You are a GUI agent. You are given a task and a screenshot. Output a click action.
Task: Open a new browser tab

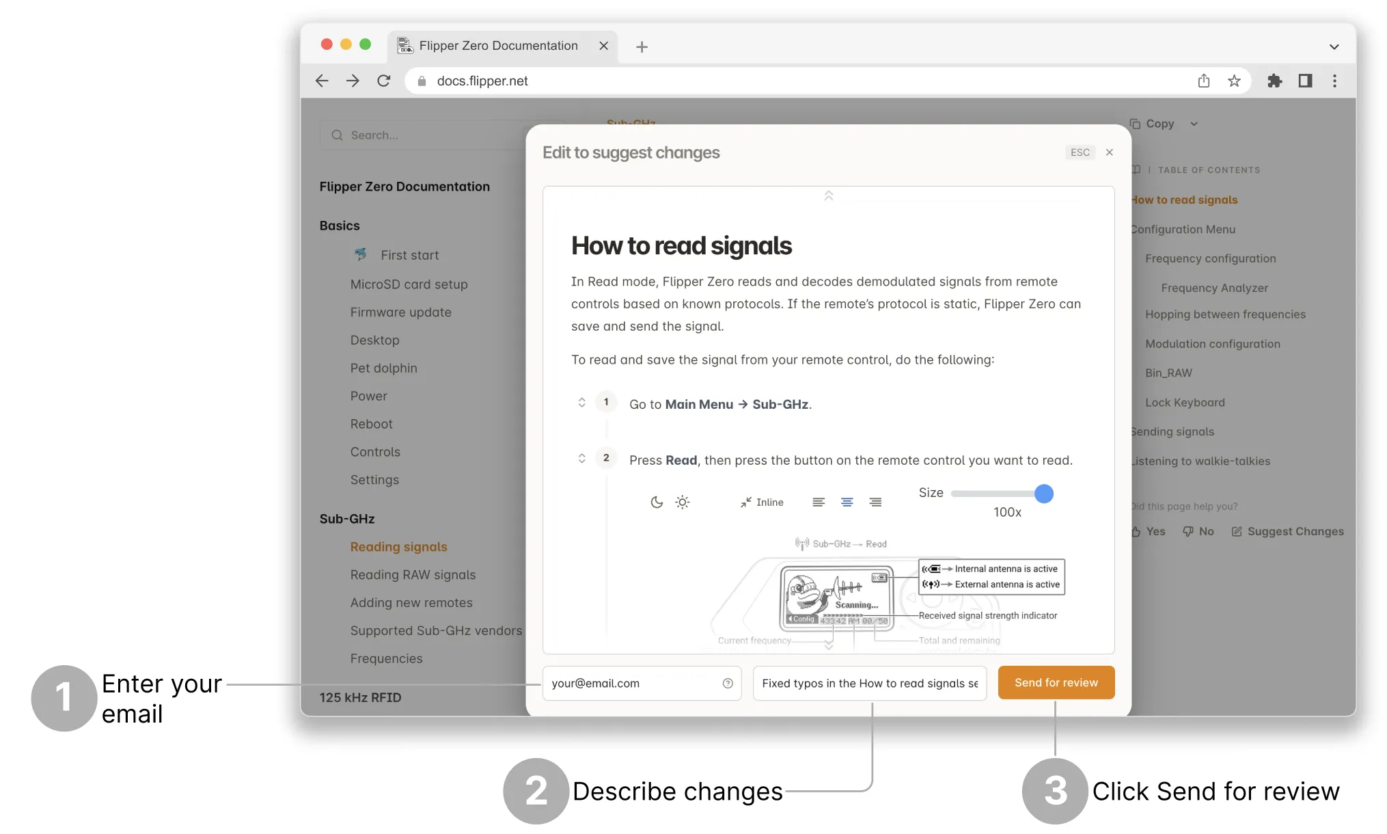pos(642,46)
